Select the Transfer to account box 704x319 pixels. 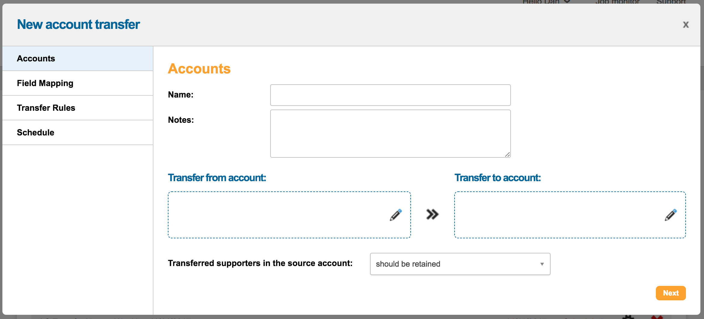tap(557, 215)
